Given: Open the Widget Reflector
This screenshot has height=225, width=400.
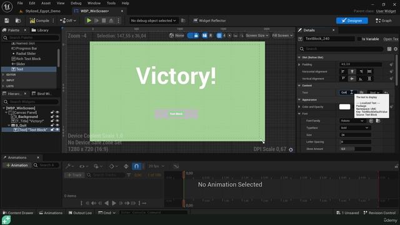Looking at the screenshot, I should pos(209,21).
